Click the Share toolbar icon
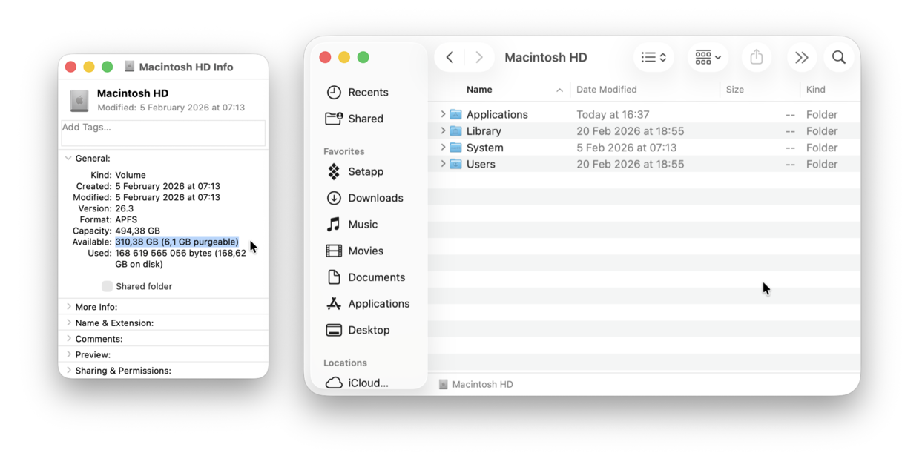 756,57
